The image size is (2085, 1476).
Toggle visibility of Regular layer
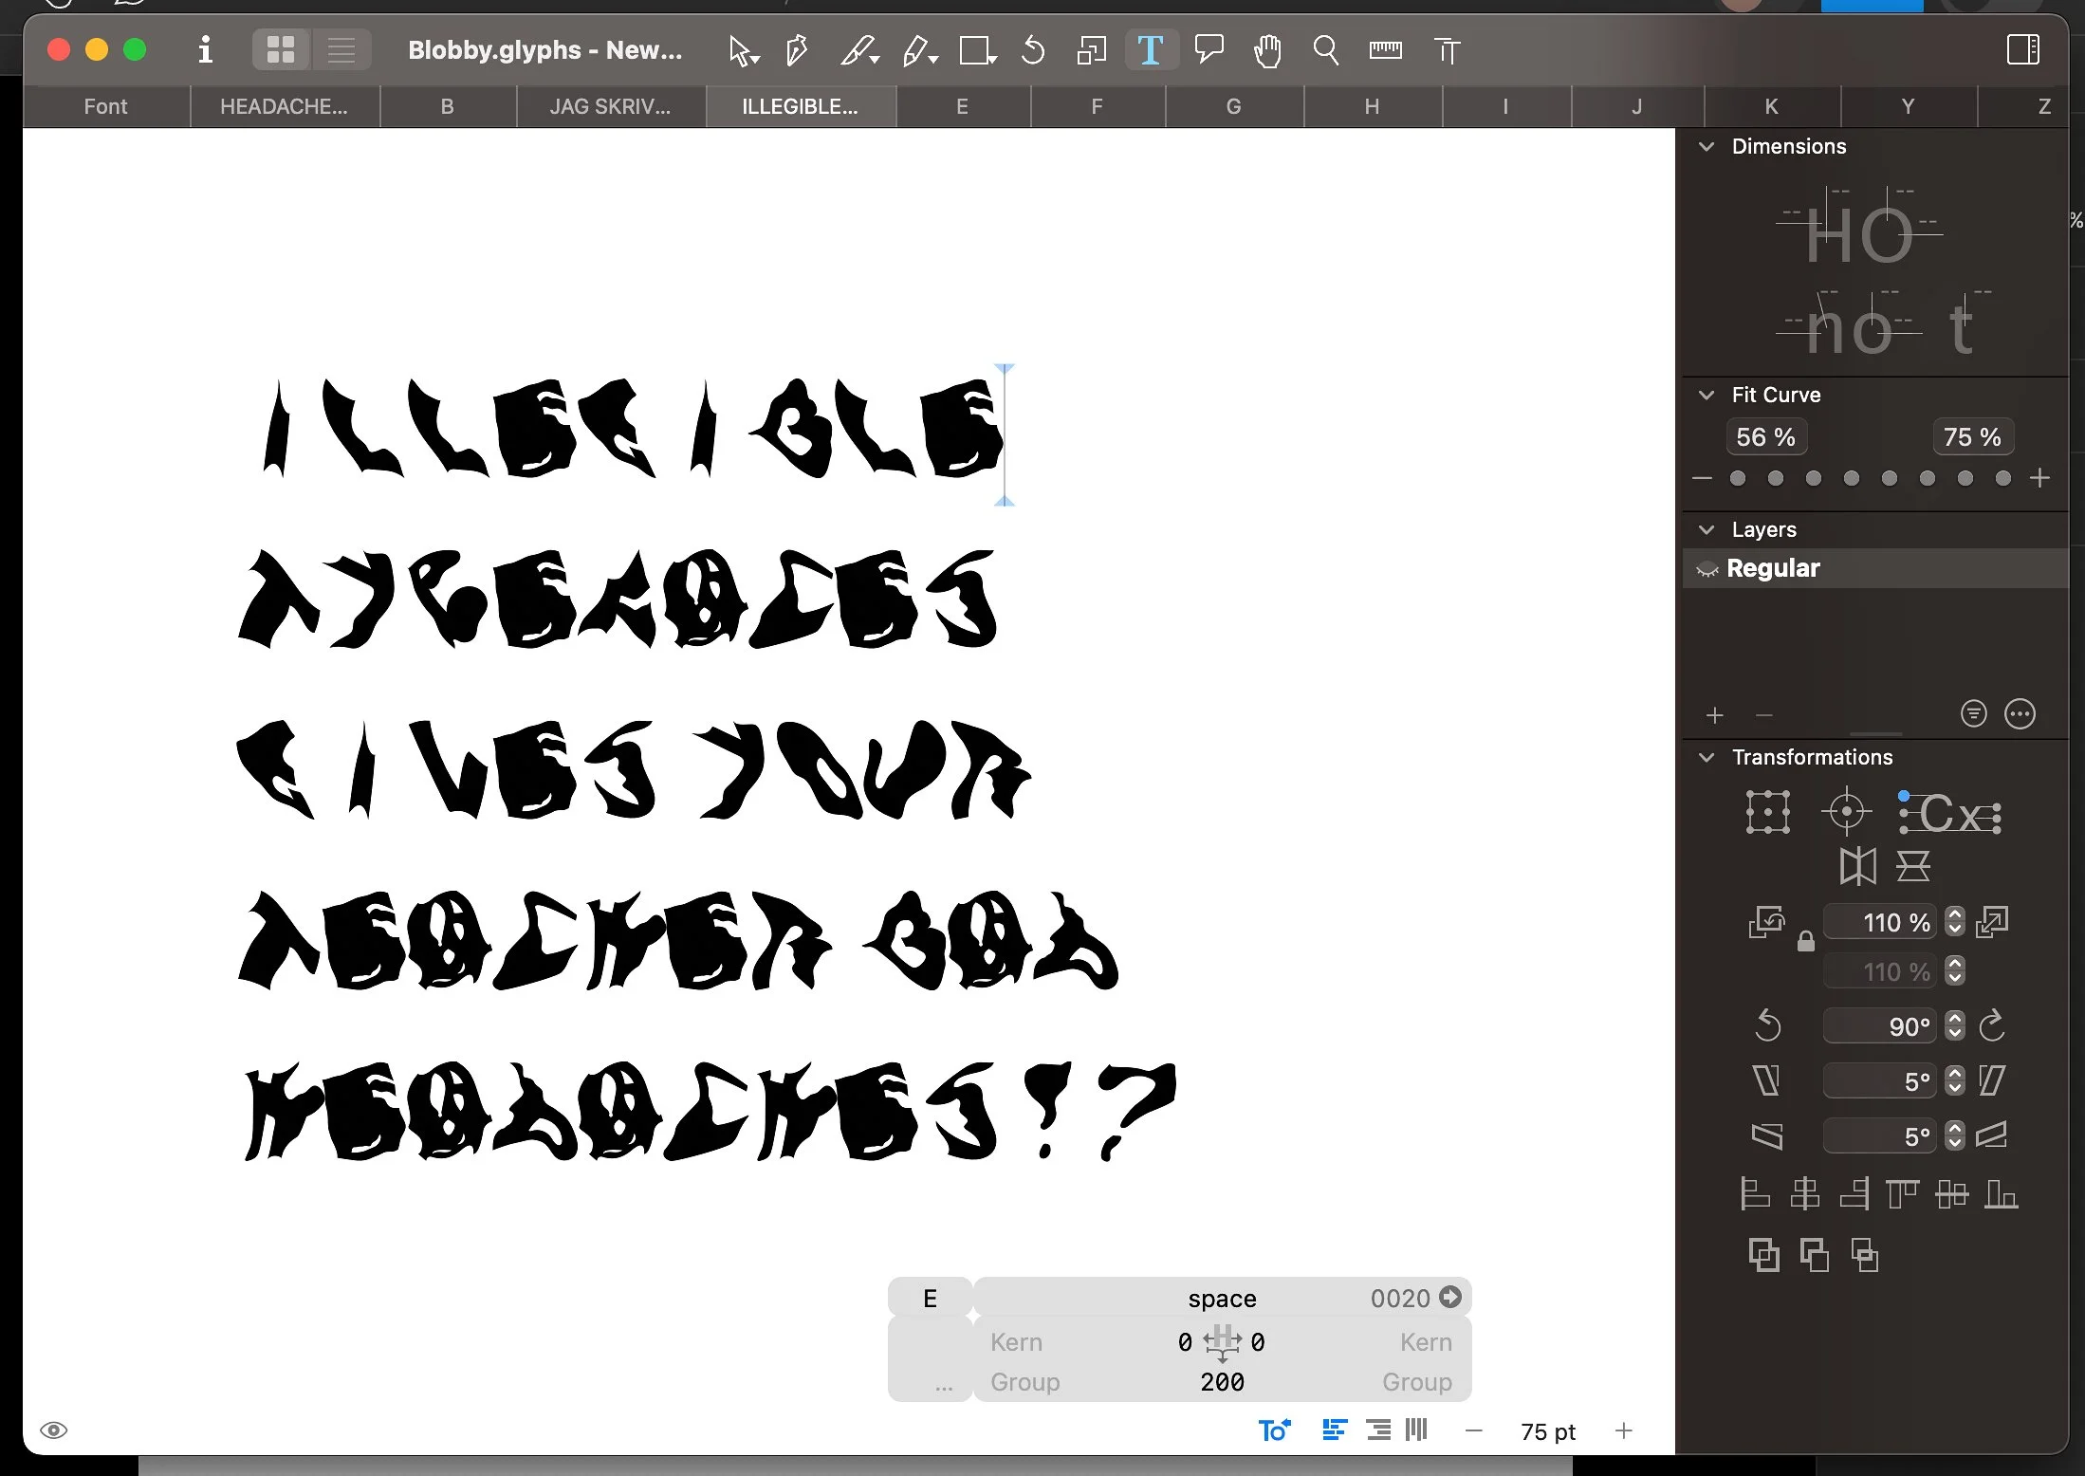pos(1707,569)
